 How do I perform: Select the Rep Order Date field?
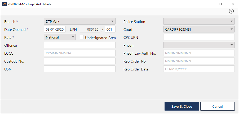click(199, 69)
